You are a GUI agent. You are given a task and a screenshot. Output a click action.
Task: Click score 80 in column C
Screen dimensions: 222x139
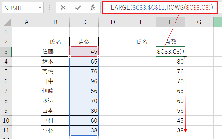pyautogui.click(x=84, y=111)
